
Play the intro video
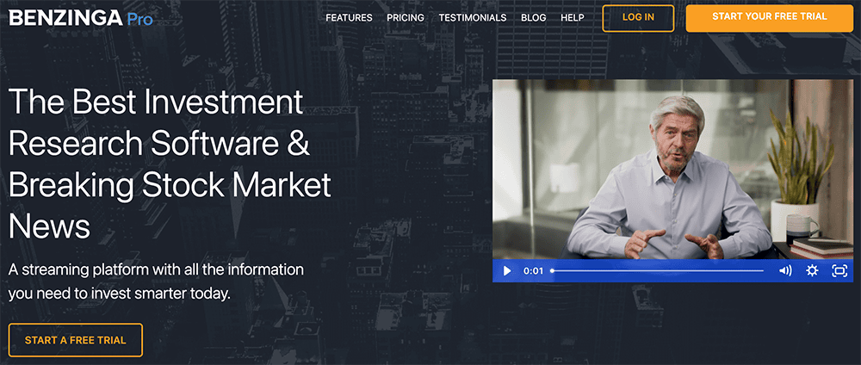tap(507, 270)
